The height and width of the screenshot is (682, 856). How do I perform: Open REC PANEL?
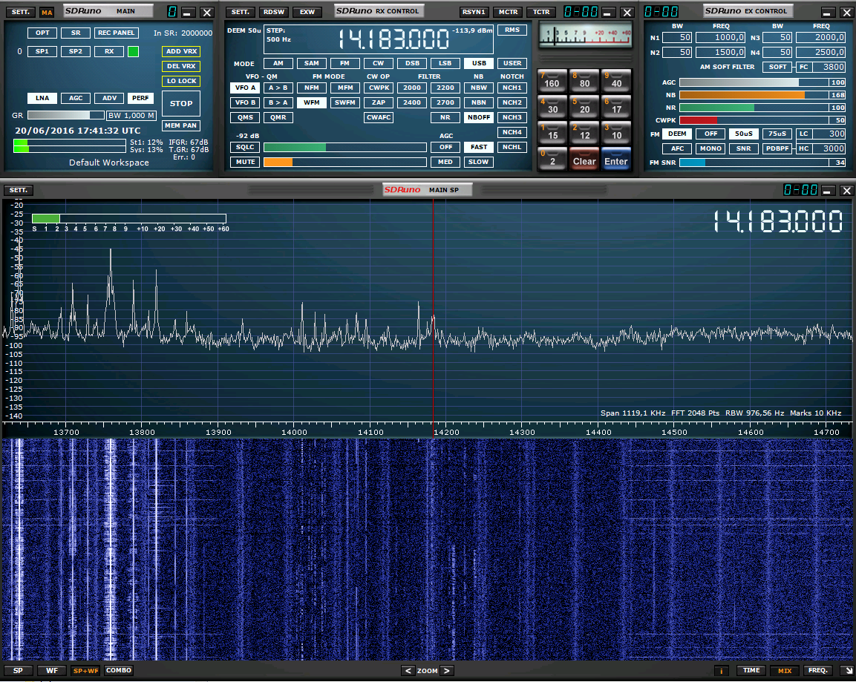tap(117, 33)
